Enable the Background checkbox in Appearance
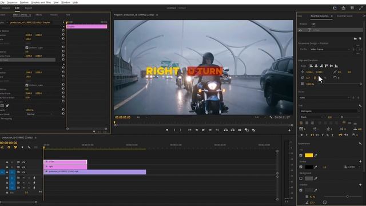366x206 pixels. pyautogui.click(x=301, y=179)
